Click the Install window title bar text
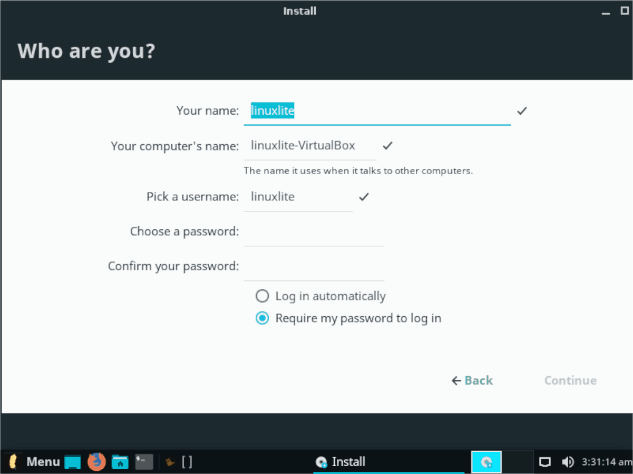This screenshot has height=474, width=633. point(300,11)
